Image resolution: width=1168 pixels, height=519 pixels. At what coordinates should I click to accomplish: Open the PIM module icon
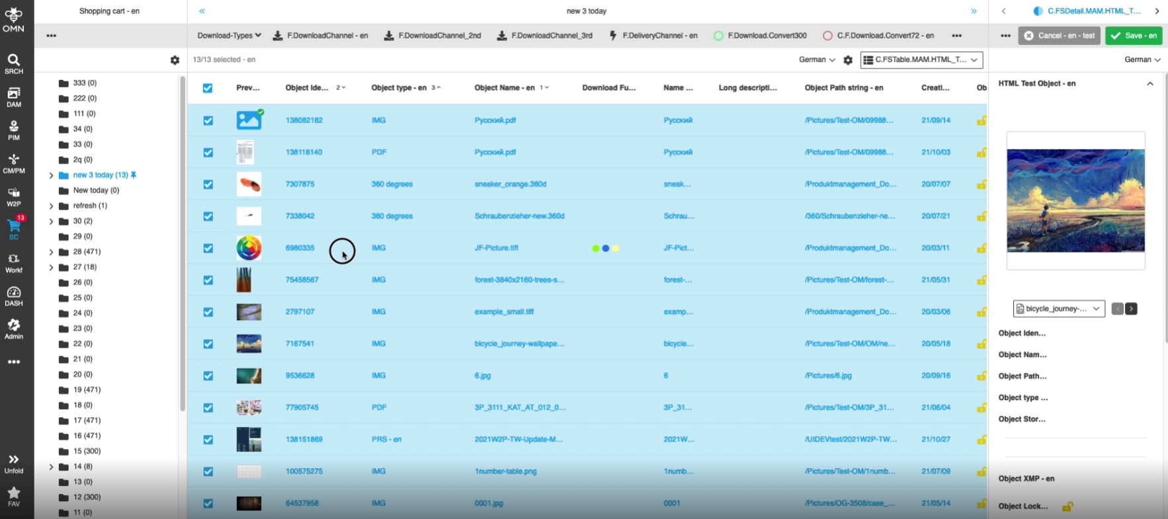[13, 130]
